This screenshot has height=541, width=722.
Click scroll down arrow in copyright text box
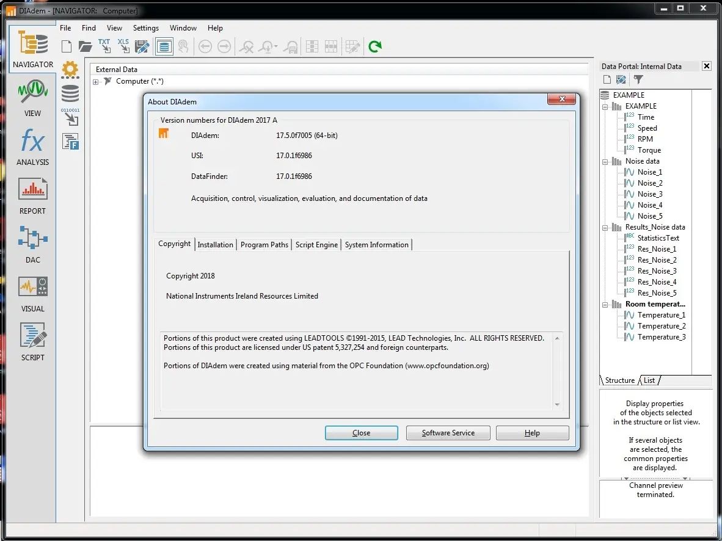557,405
